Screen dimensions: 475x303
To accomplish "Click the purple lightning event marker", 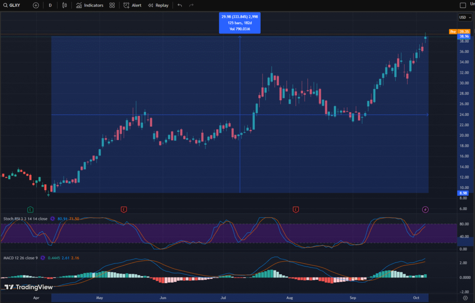I will pyautogui.click(x=425, y=210).
